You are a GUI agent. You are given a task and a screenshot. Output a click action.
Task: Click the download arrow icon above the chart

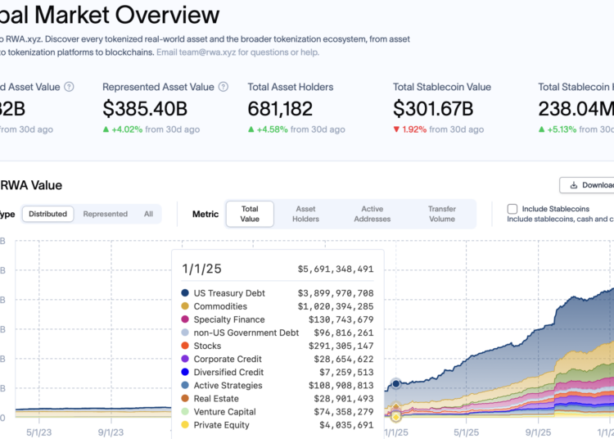[574, 185]
